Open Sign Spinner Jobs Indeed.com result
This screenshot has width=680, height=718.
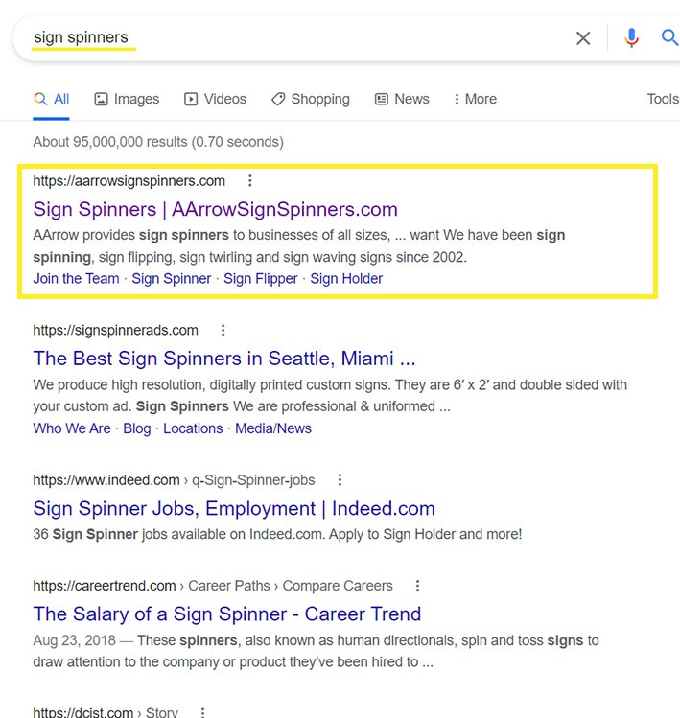(234, 508)
